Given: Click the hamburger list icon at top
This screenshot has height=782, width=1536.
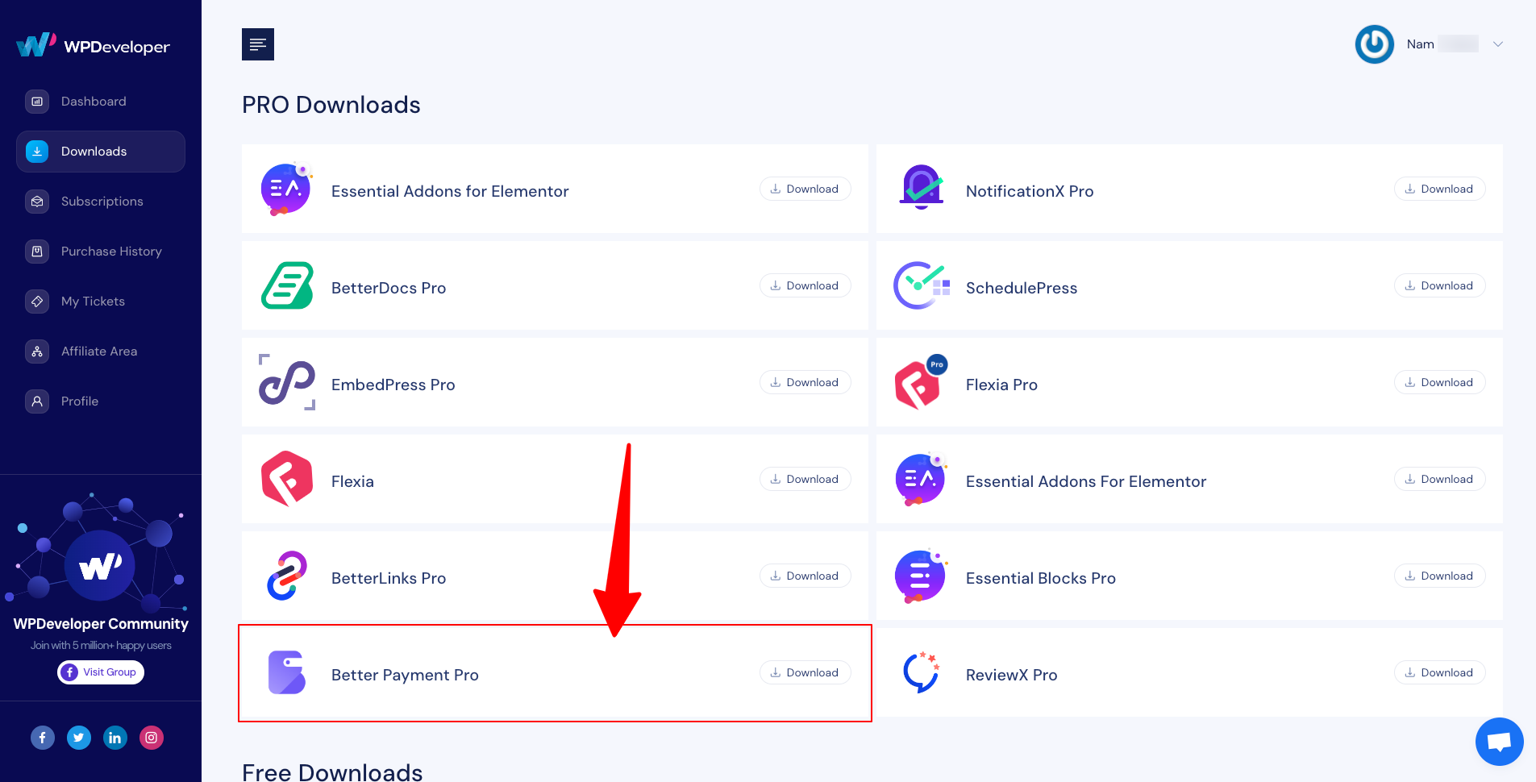Looking at the screenshot, I should pyautogui.click(x=257, y=44).
